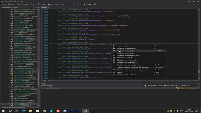201x113 pixels.
Task: Click the undo toolbar icon
Action: tap(78, 4)
